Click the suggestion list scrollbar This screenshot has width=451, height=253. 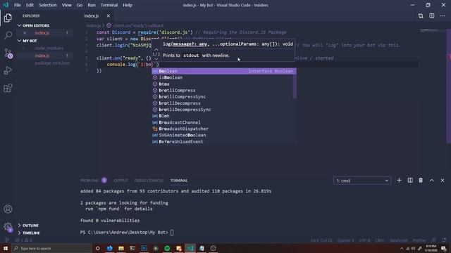[x=295, y=86]
